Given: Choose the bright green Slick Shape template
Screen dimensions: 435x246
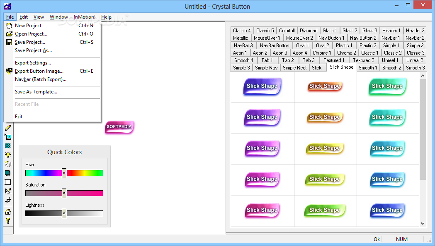Looking at the screenshot, I should click(325, 210).
